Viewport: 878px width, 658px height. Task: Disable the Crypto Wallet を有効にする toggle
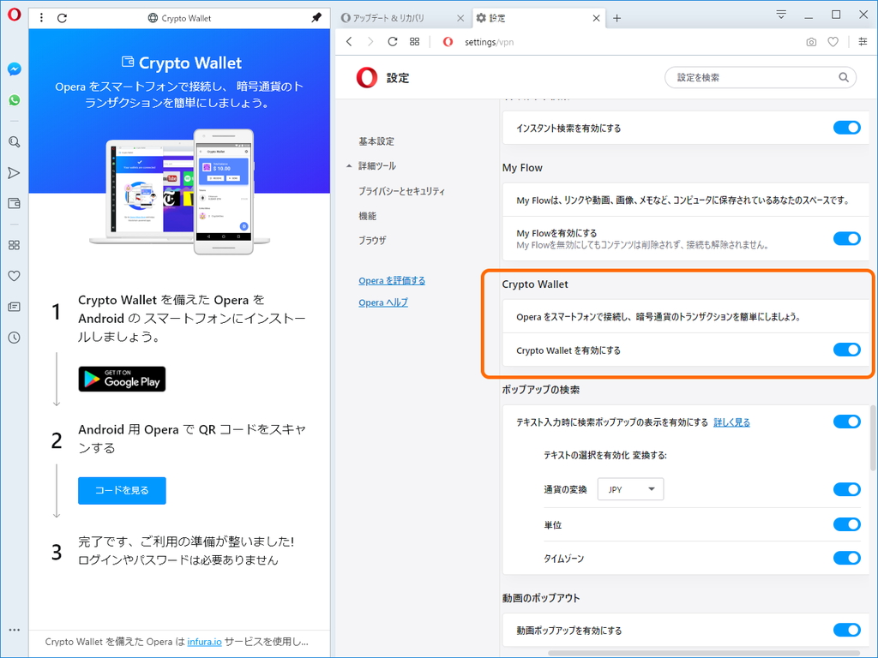coord(846,350)
